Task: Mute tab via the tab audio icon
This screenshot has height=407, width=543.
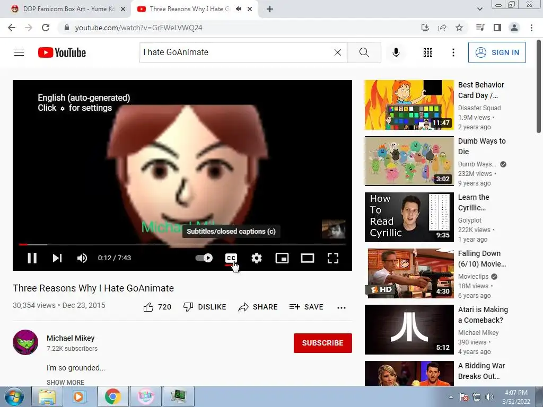Action: tap(238, 9)
